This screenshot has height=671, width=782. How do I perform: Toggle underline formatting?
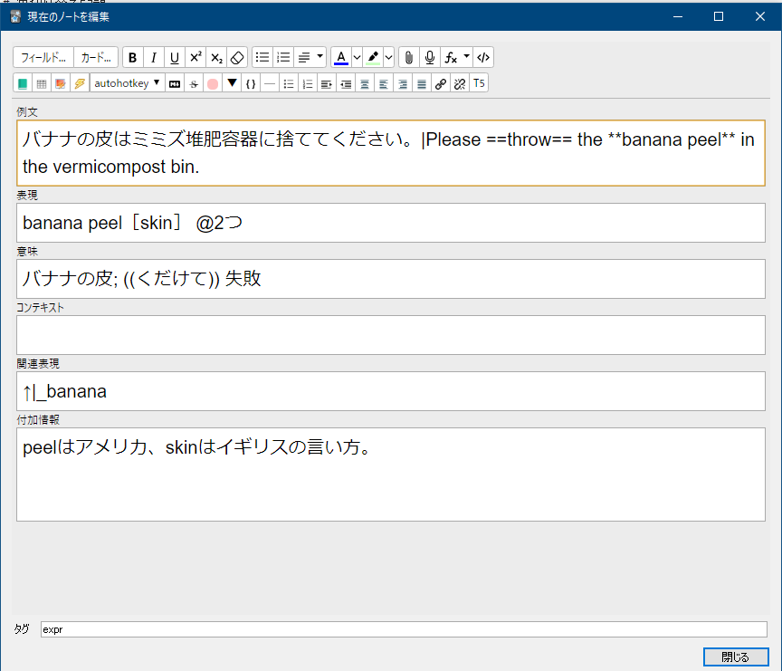175,57
